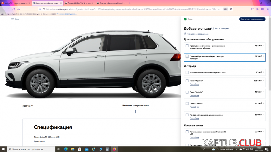Image resolution: width=271 pixels, height=152 pixels.
Task: Open Стандартное оборудование link
Action: tap(198, 34)
